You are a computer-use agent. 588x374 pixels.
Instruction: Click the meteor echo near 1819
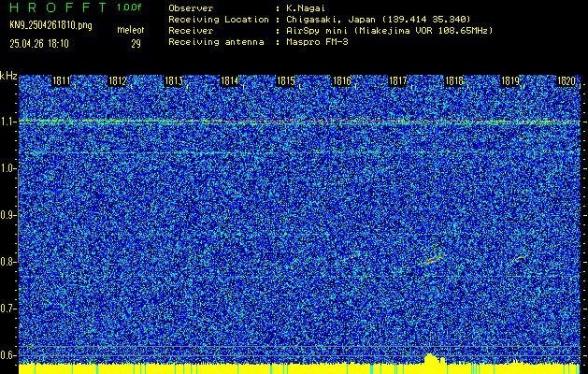pos(519,258)
